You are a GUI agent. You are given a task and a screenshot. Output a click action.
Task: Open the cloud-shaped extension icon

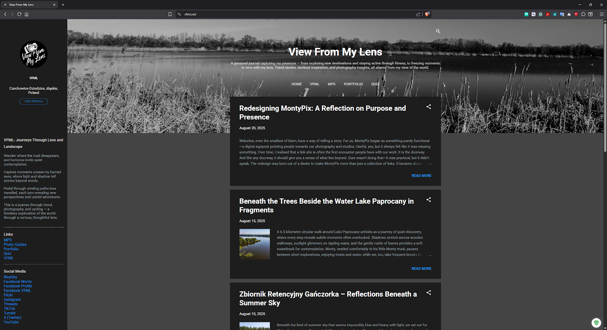[x=569, y=14]
